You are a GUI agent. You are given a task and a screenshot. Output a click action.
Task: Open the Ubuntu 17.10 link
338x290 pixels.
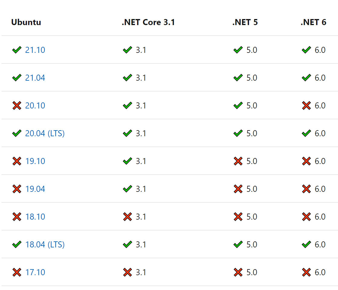[x=35, y=272]
